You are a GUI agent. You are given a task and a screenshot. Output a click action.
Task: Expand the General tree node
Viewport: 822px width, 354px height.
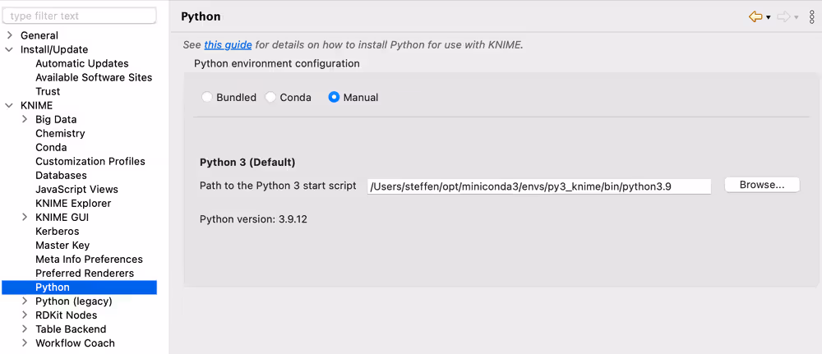(x=10, y=35)
